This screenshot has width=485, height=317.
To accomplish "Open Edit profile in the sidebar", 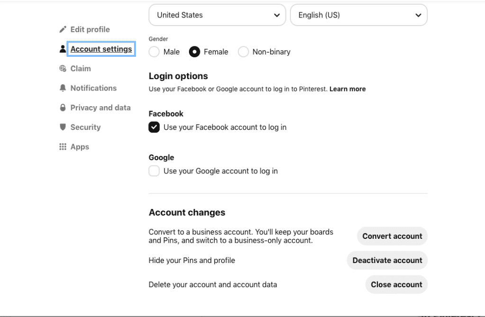I will (90, 29).
